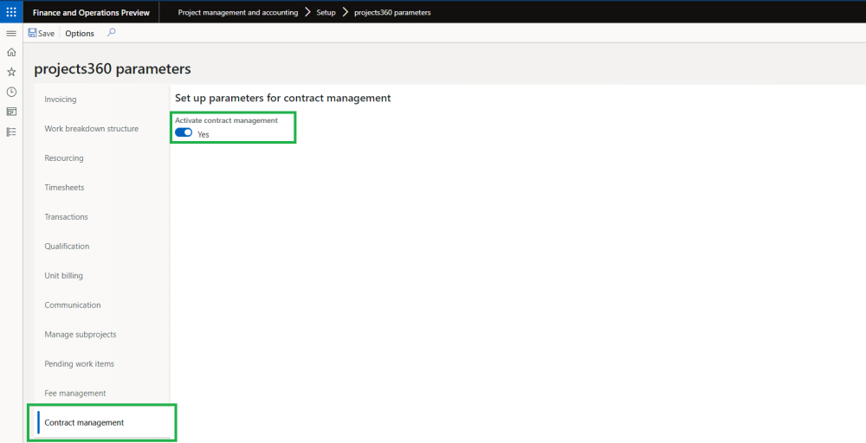
Task: Click the 'Yes' toggle value label
Action: [204, 134]
